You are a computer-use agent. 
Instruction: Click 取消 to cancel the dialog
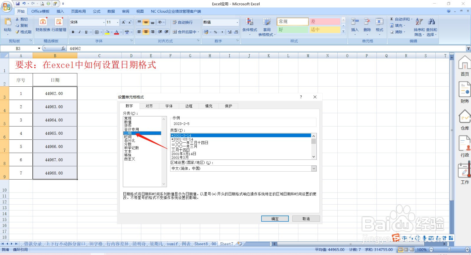point(306,219)
